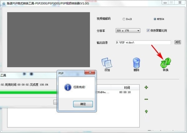187x133 pixels.
Task: Click the gray video preview area
Action: 49,39
